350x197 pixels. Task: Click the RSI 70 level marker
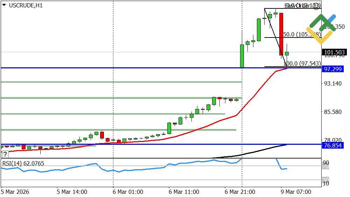pyautogui.click(x=325, y=167)
